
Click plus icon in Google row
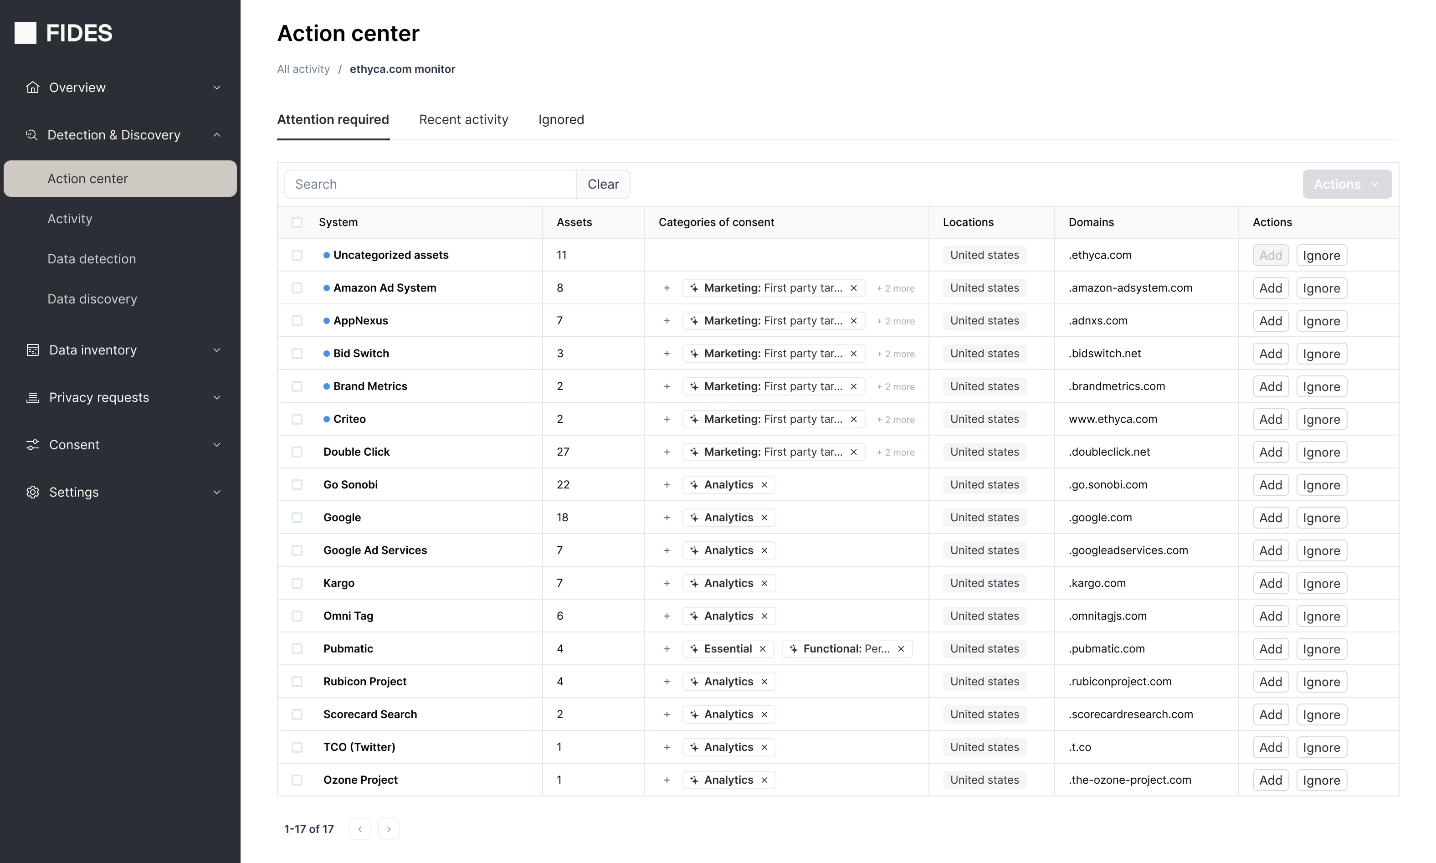click(667, 518)
